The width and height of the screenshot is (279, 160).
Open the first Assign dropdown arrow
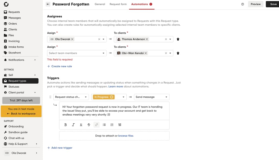(x=103, y=39)
